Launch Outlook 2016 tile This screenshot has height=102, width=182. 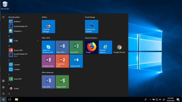point(76,61)
